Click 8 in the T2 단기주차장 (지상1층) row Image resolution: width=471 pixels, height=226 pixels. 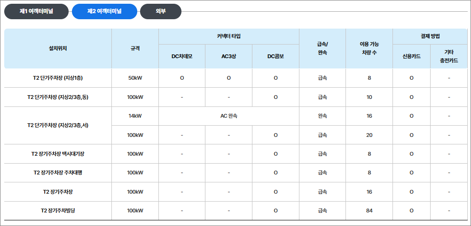pyautogui.click(x=369, y=78)
